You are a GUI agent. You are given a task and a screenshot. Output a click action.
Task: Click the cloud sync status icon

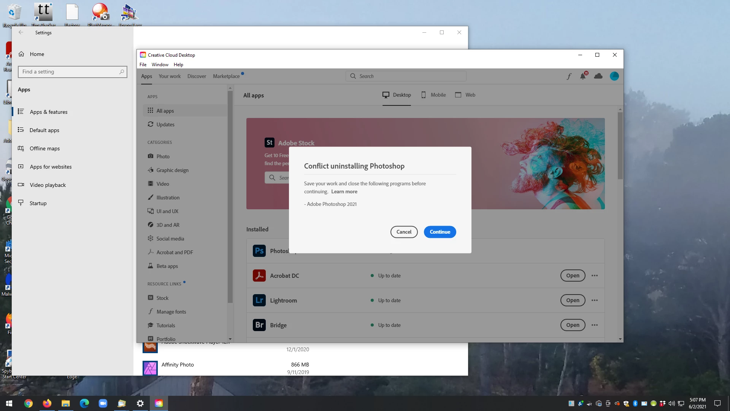click(598, 76)
